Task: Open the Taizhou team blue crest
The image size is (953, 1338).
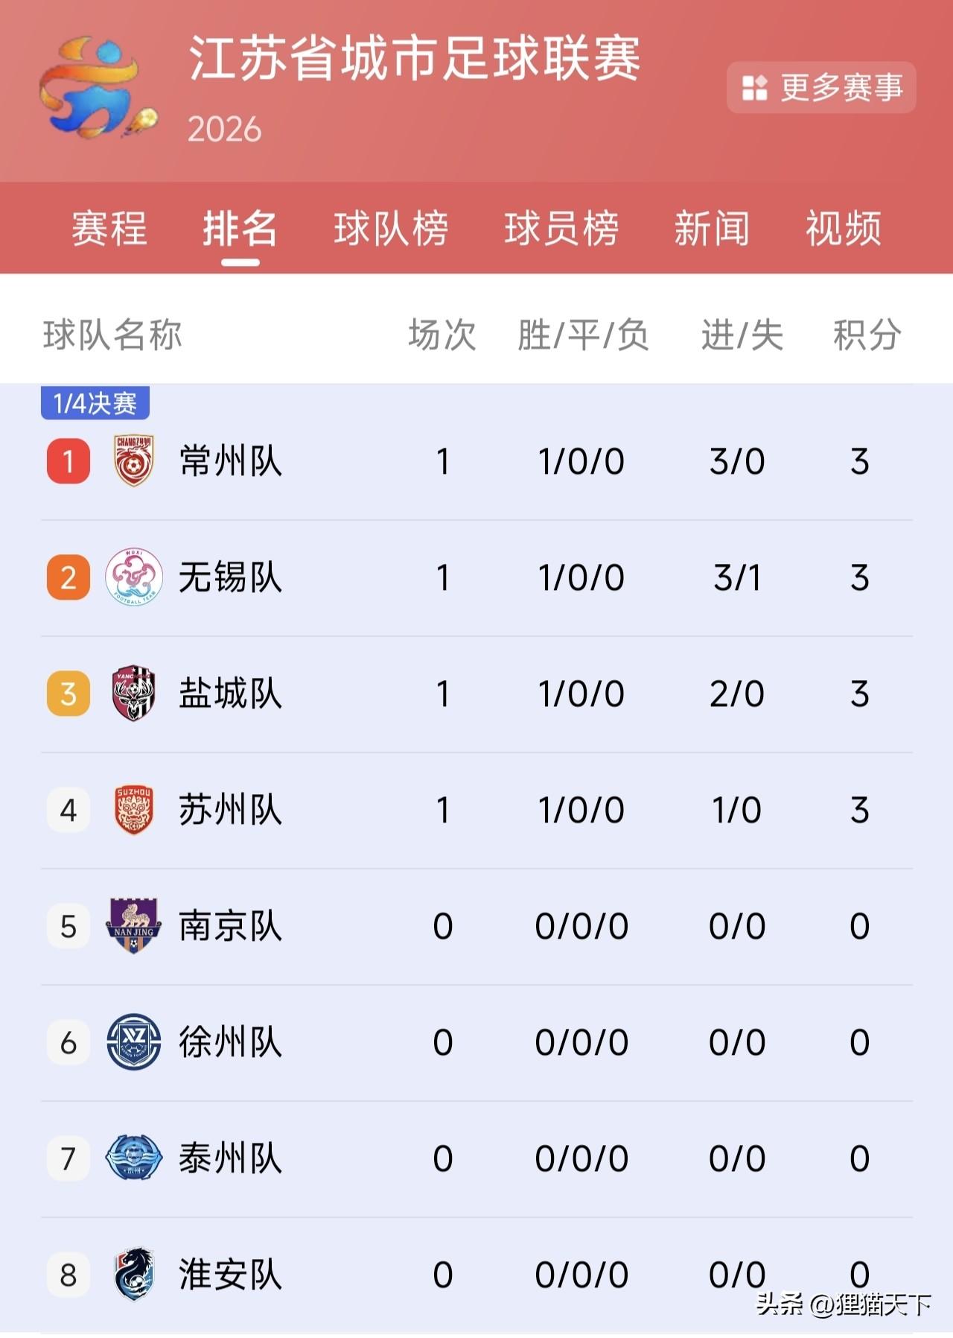Action: (134, 1158)
